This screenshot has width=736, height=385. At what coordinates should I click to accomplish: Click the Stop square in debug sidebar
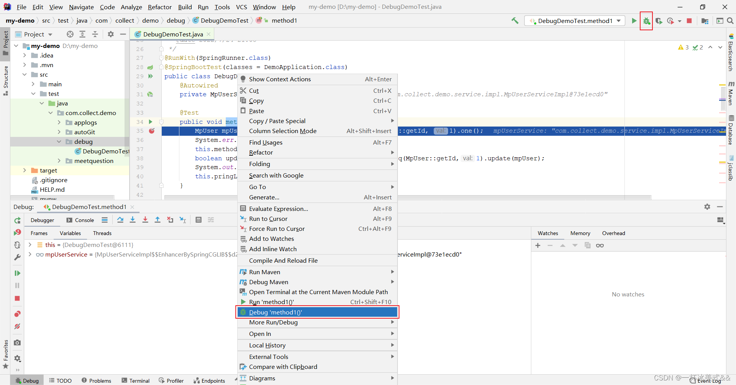coord(17,298)
